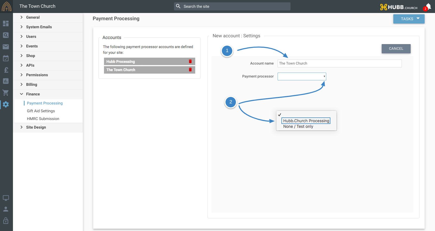Click into the Account name field
The height and width of the screenshot is (231, 435).
(x=339, y=64)
